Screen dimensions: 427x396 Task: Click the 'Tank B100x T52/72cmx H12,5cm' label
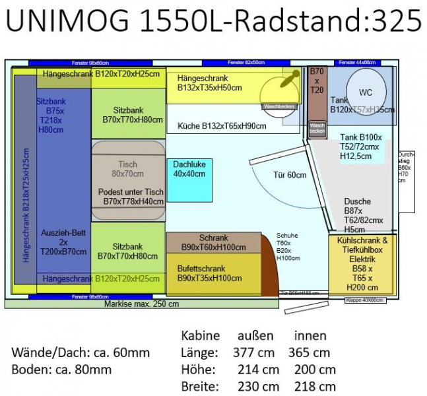(x=361, y=147)
